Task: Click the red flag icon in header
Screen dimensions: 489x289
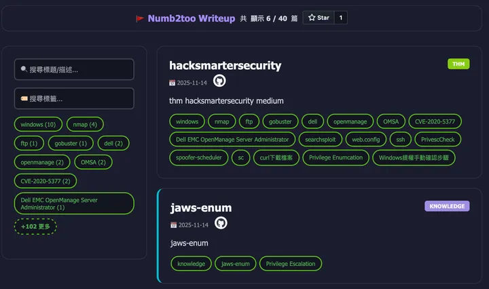Action: click(140, 18)
